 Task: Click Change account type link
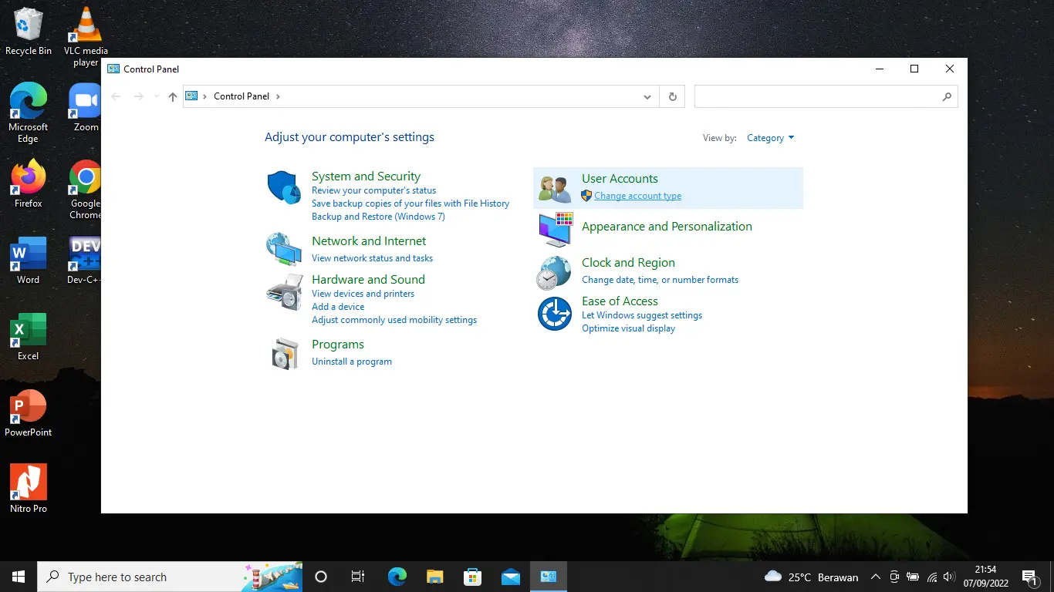coord(637,196)
